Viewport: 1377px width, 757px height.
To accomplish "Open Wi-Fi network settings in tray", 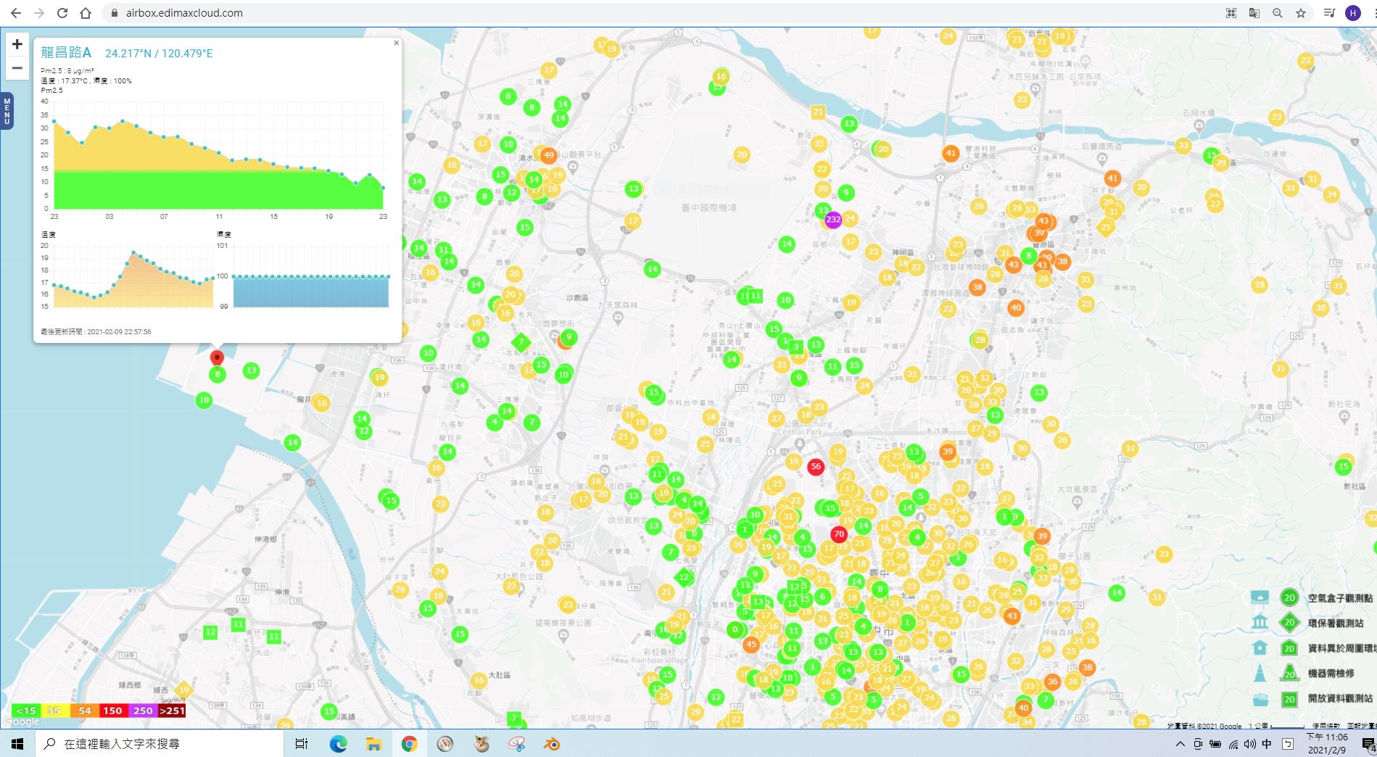I will click(x=1233, y=744).
